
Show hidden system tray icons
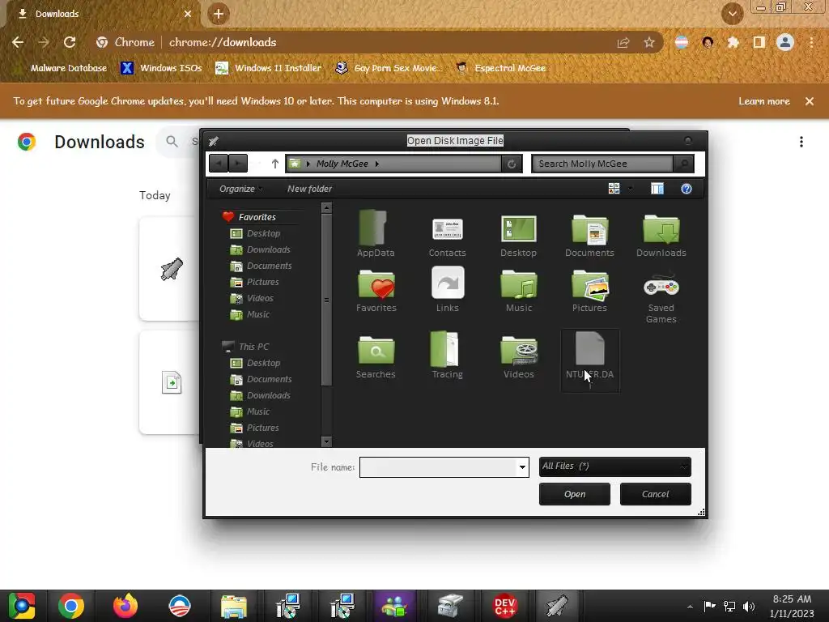[x=690, y=607]
